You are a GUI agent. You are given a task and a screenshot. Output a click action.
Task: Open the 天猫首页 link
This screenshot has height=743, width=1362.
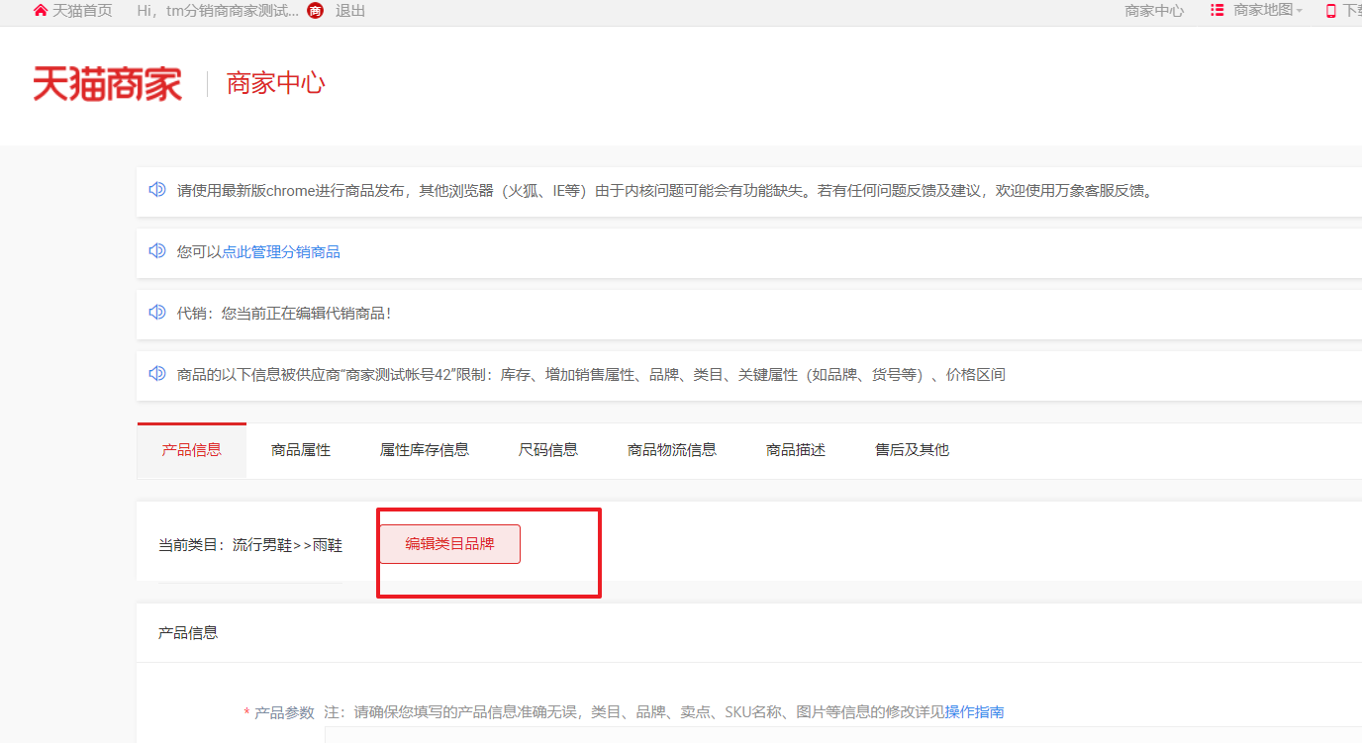82,10
